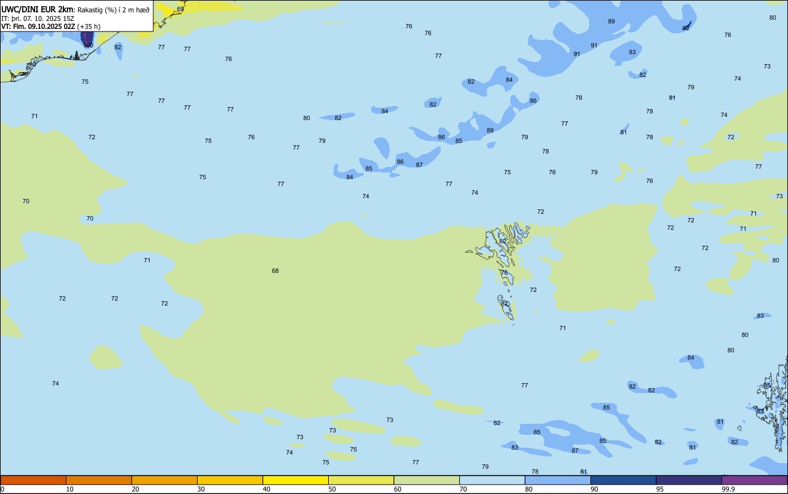788x494 pixels.
Task: Click the humidity value 68 on the map
Action: [275, 271]
